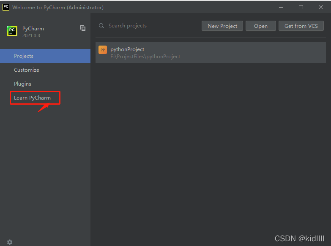Click the 2021.3.3 version label

31,35
